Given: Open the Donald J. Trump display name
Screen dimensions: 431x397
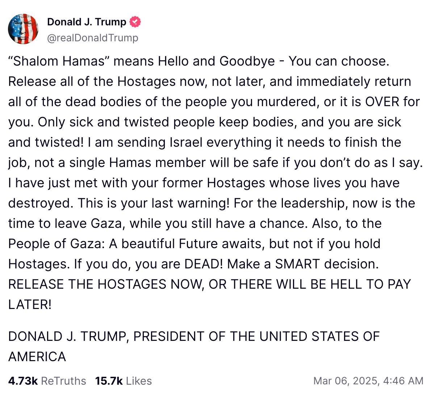Looking at the screenshot, I should (87, 22).
